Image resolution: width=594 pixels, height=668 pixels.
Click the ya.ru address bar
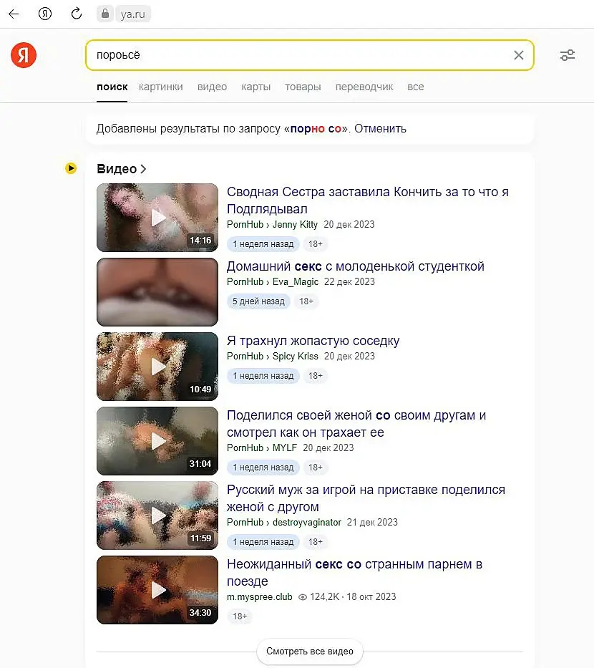[133, 14]
